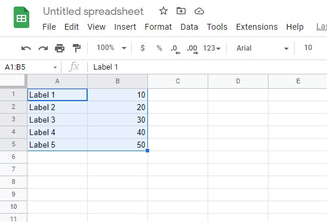This screenshot has width=327, height=222.
Task: Open the Format menu
Action: [x=158, y=27]
